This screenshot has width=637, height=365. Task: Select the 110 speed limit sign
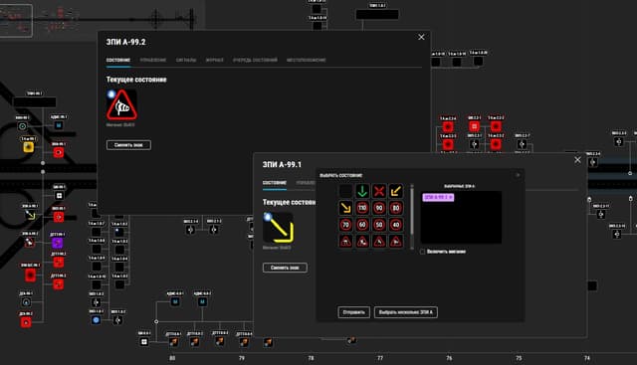pos(362,208)
